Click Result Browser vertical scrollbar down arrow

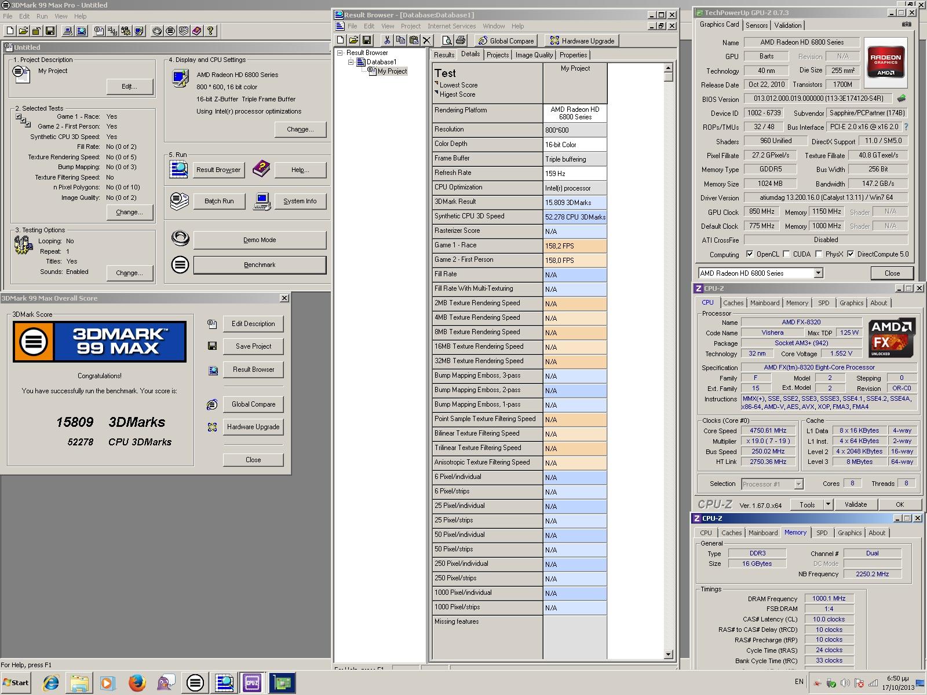(x=668, y=654)
